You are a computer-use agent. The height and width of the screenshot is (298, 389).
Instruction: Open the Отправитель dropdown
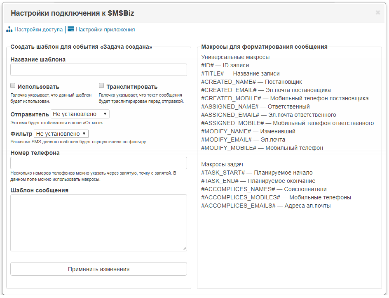tap(80, 114)
